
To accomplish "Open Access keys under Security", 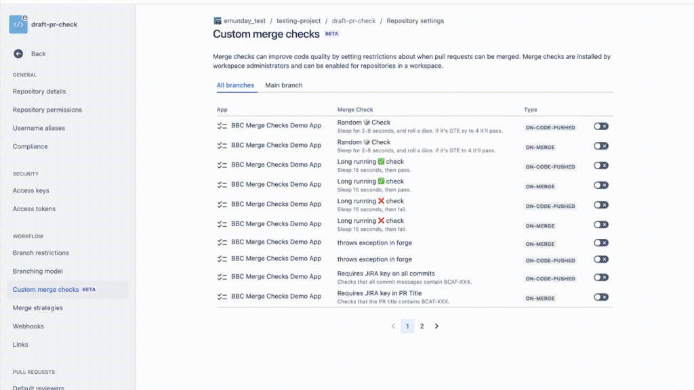I will point(31,190).
